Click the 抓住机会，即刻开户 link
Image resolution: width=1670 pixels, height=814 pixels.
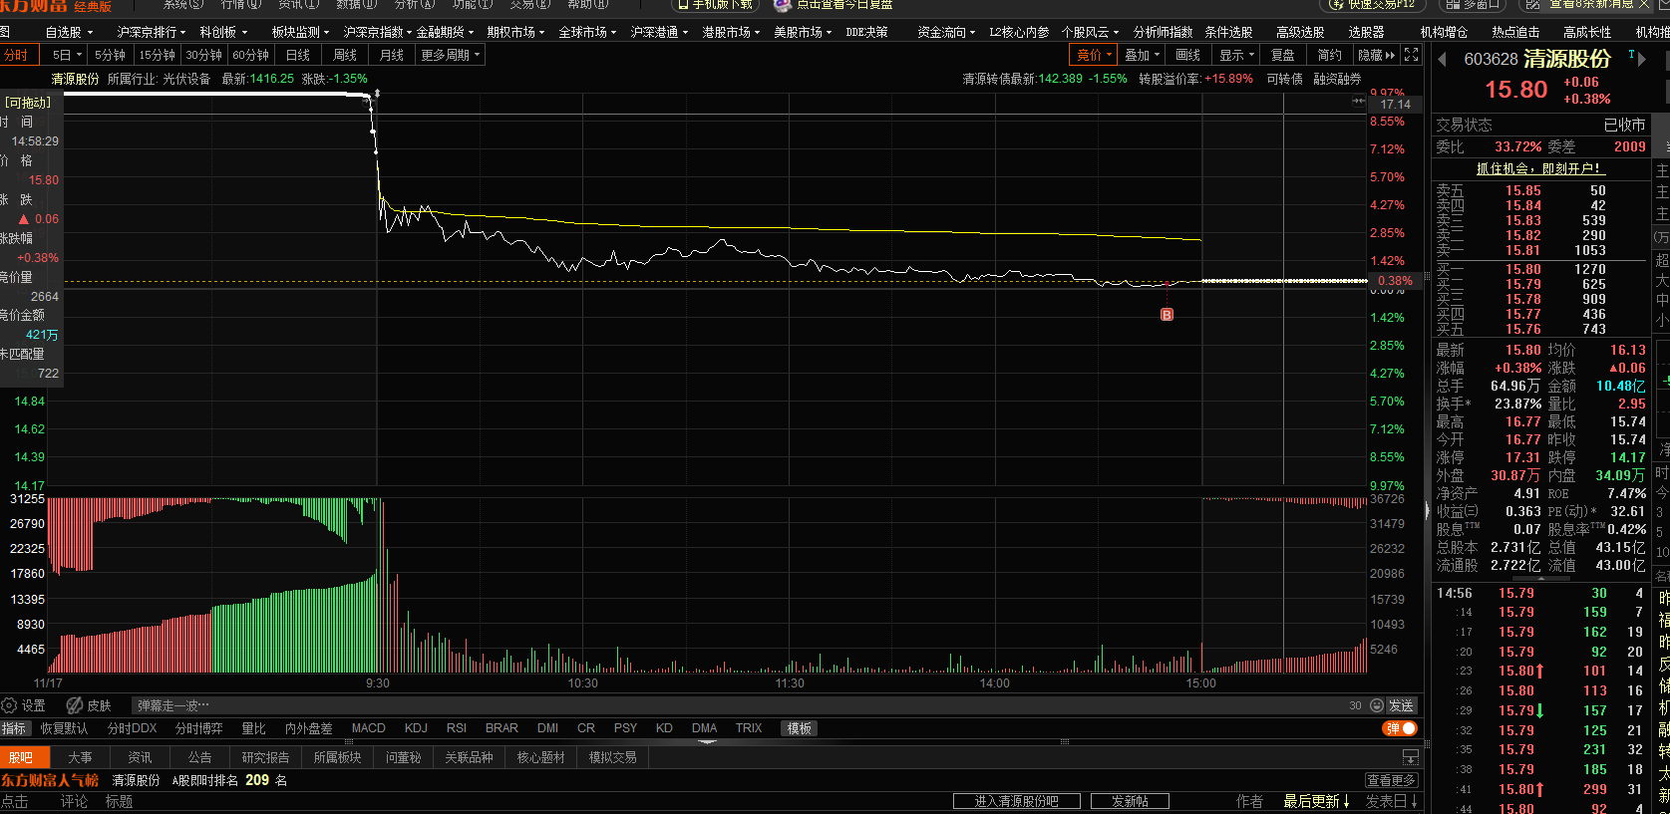click(1538, 169)
